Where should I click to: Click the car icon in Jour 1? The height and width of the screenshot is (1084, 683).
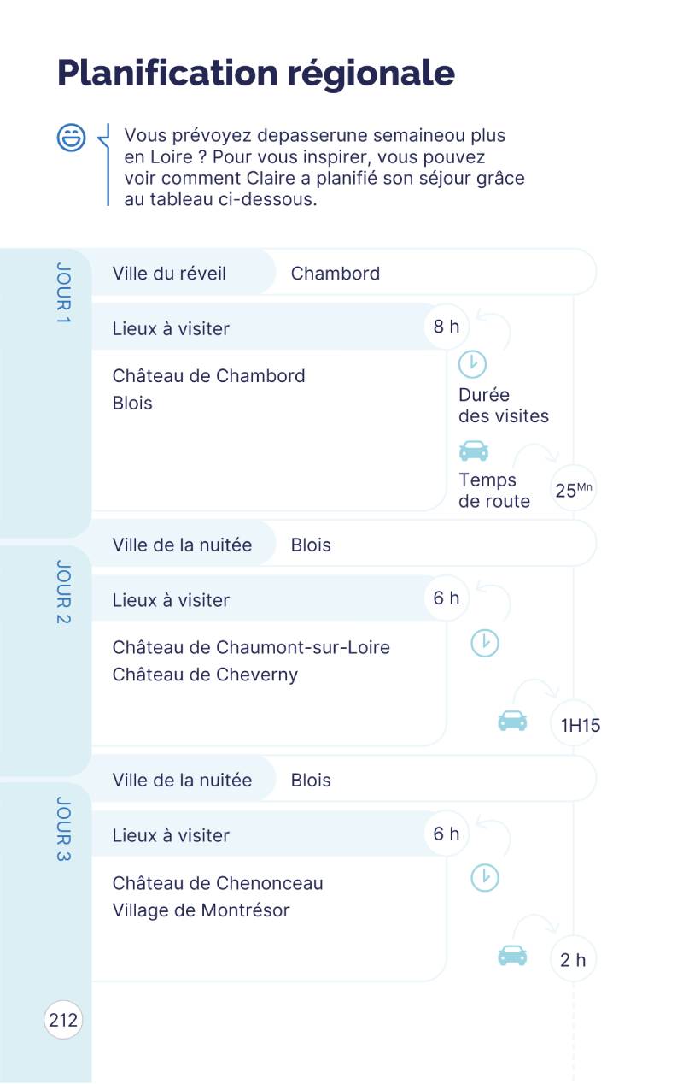click(474, 451)
